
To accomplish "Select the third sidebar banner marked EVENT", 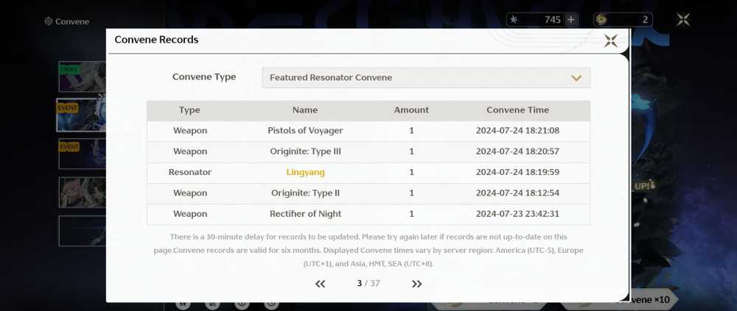I will [83, 154].
